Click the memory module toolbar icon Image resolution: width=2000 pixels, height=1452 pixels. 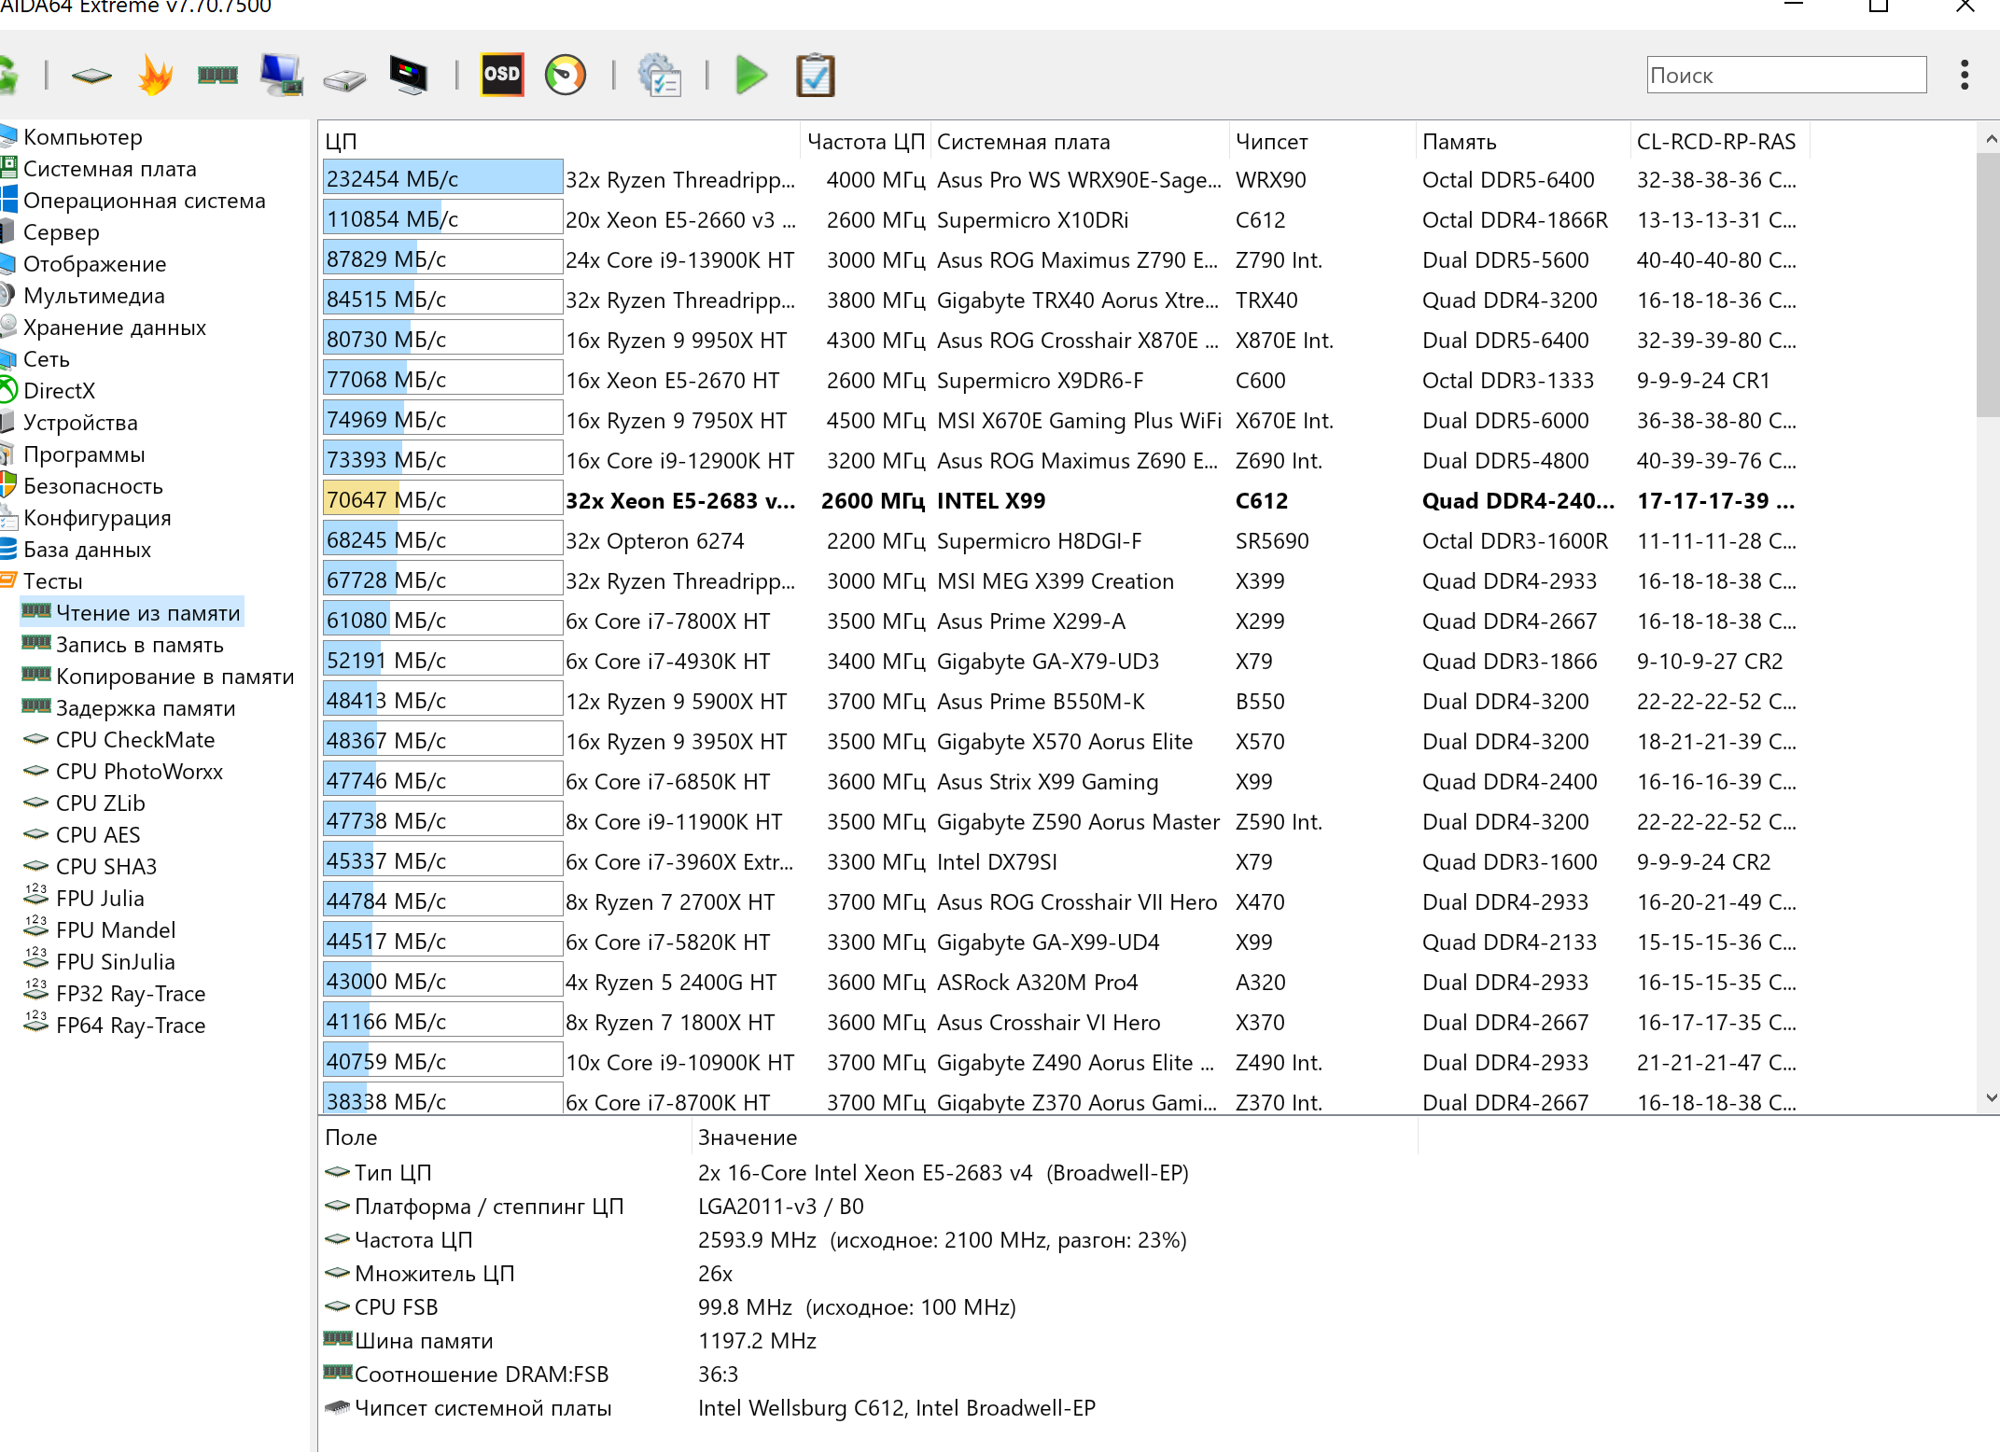[217, 75]
